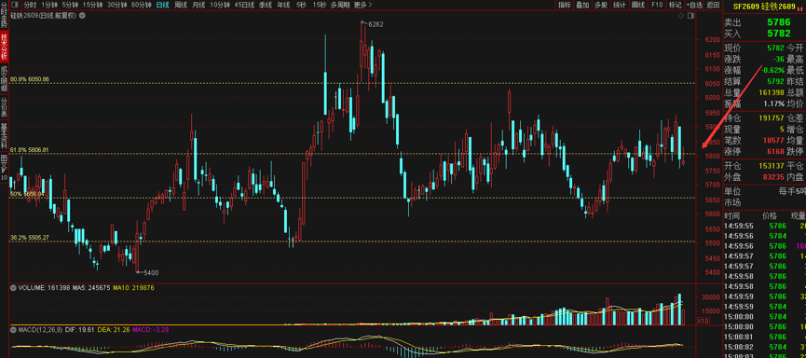Toggle the VOLUME indicator panel circle icon
The width and height of the screenshot is (806, 358).
(x=13, y=287)
